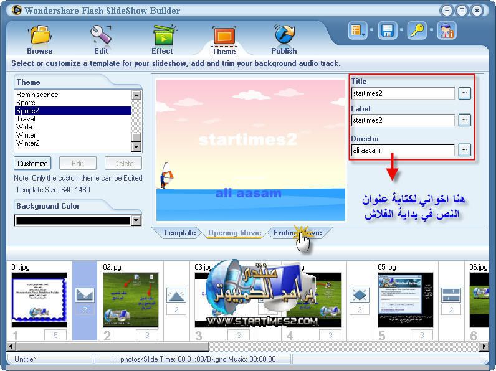Select the 01.jpg slide thumbnail
Screen dimensions: 496x371
[x=39, y=300]
